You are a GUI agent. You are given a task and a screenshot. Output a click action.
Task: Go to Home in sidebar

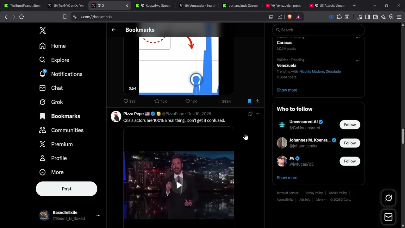[x=53, y=46]
